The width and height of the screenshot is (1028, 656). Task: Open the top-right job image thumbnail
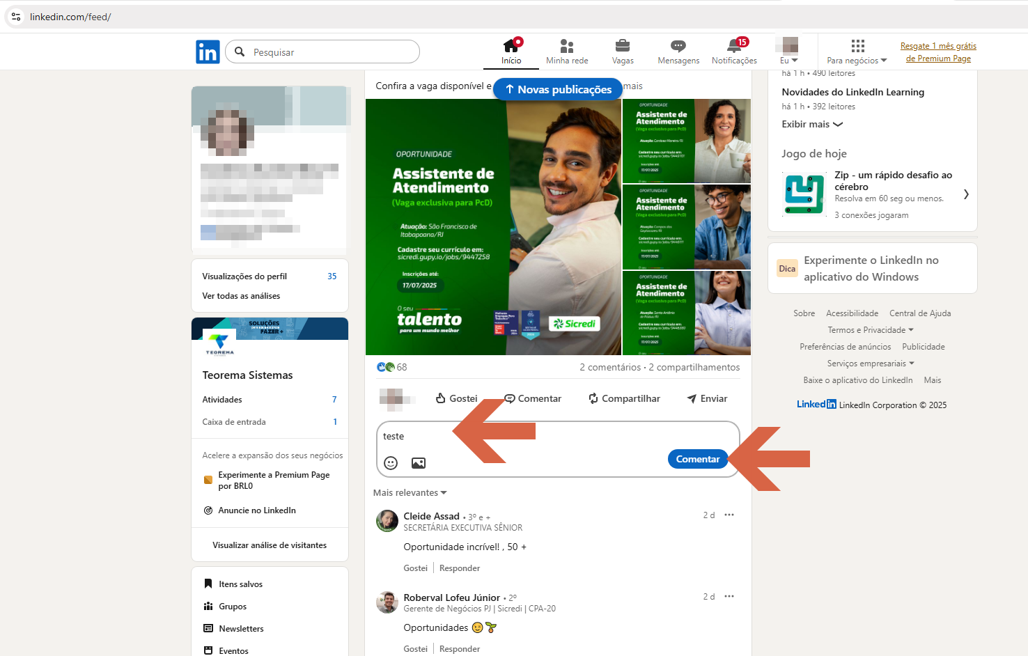687,141
